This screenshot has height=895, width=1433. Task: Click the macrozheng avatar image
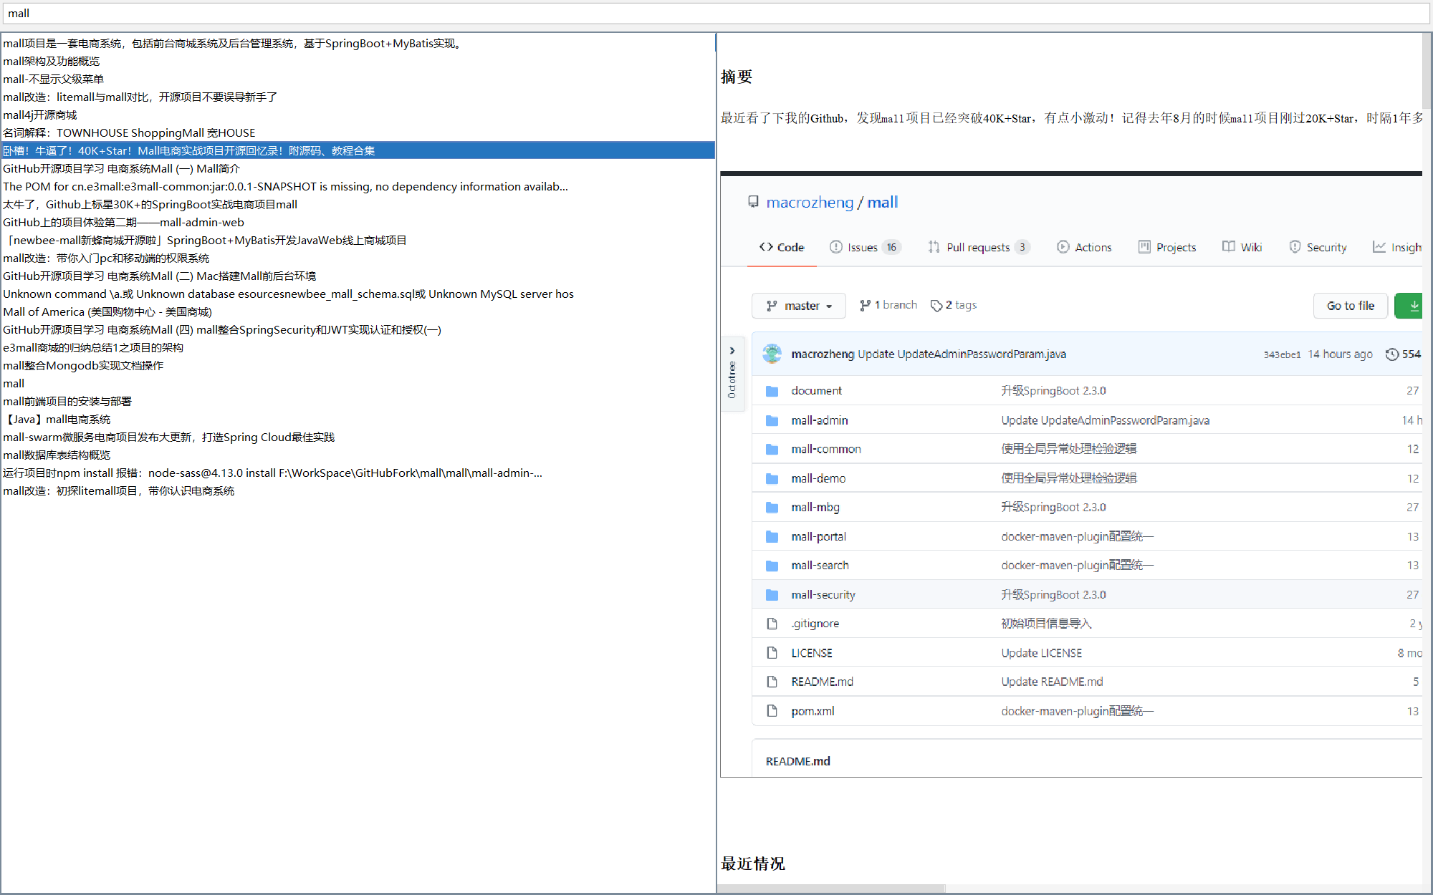[x=772, y=354]
